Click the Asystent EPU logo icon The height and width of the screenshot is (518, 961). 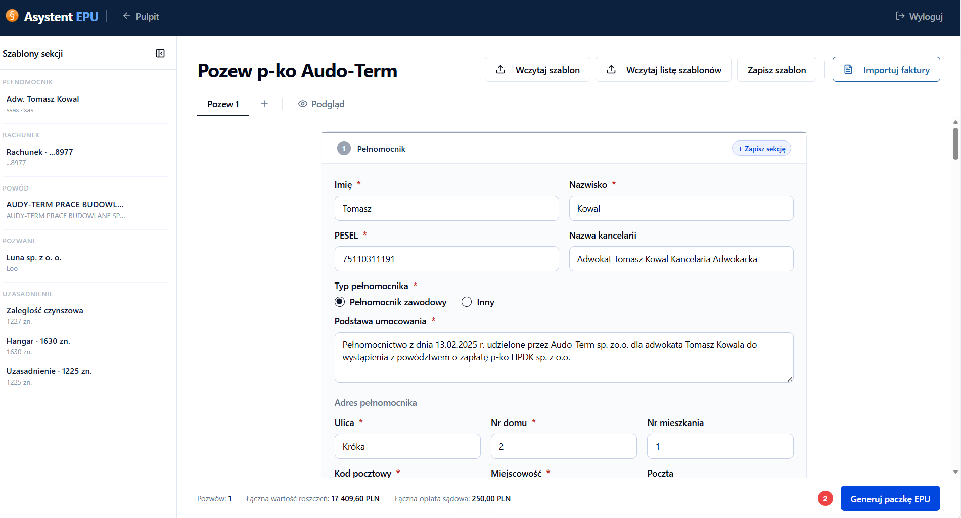point(12,16)
